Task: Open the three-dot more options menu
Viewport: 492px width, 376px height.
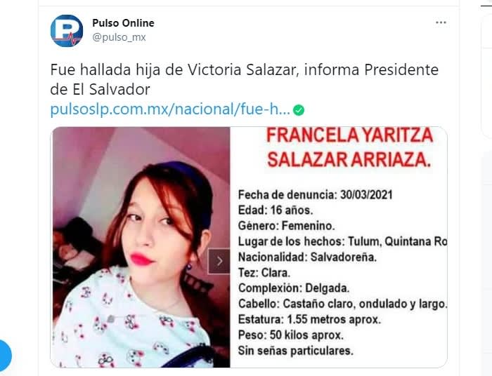Action: [x=441, y=22]
